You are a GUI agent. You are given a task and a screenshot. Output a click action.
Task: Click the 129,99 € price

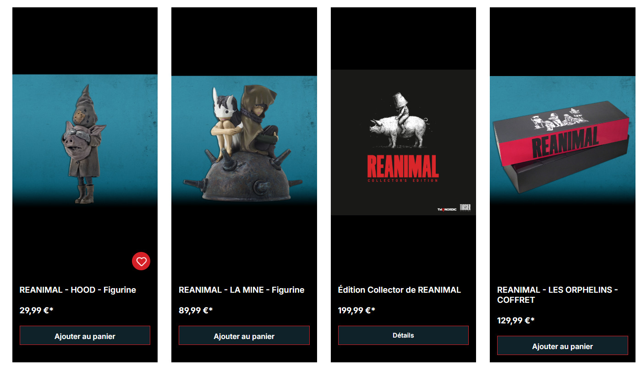pos(516,321)
